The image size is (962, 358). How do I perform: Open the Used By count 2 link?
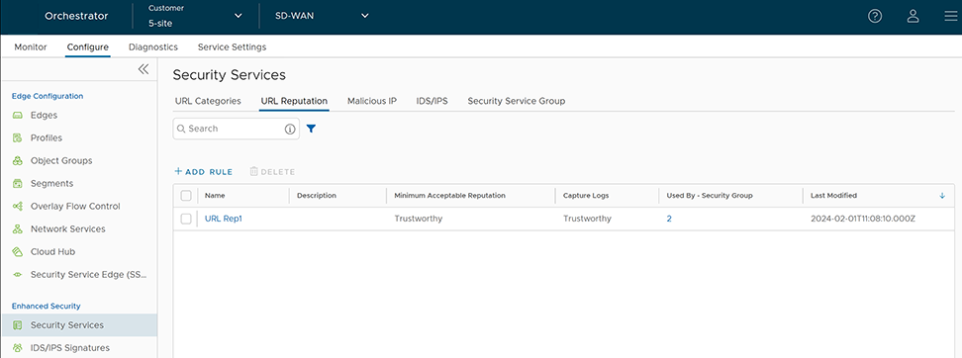pos(669,219)
